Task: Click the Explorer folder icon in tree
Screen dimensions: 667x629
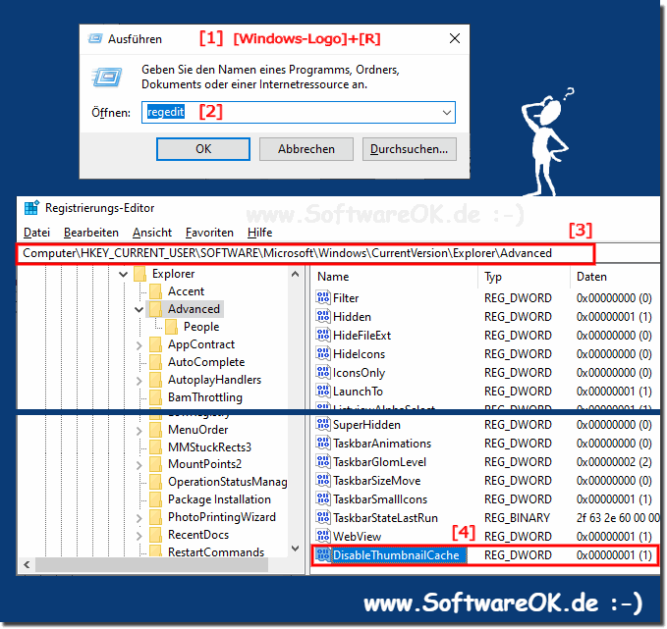Action: click(139, 274)
